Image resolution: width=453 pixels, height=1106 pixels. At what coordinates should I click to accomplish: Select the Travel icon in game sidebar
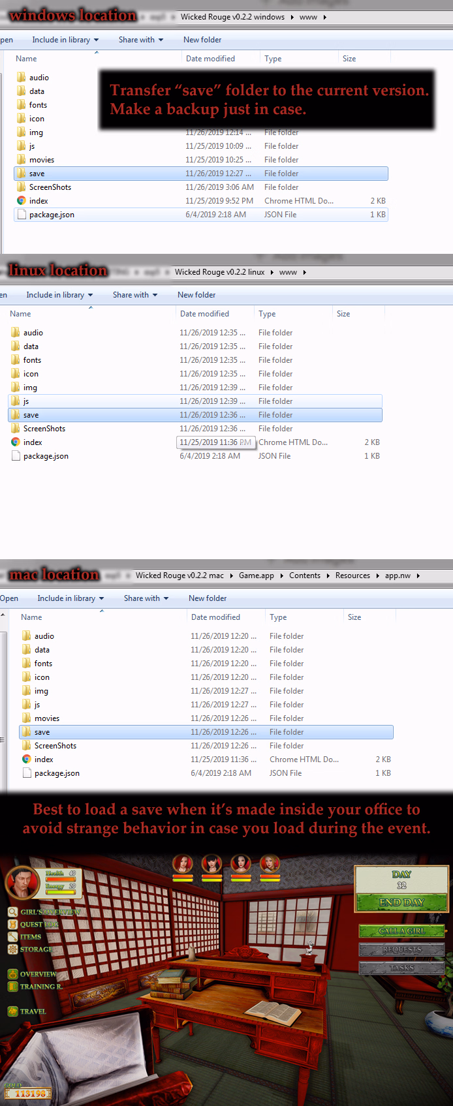tap(12, 1011)
